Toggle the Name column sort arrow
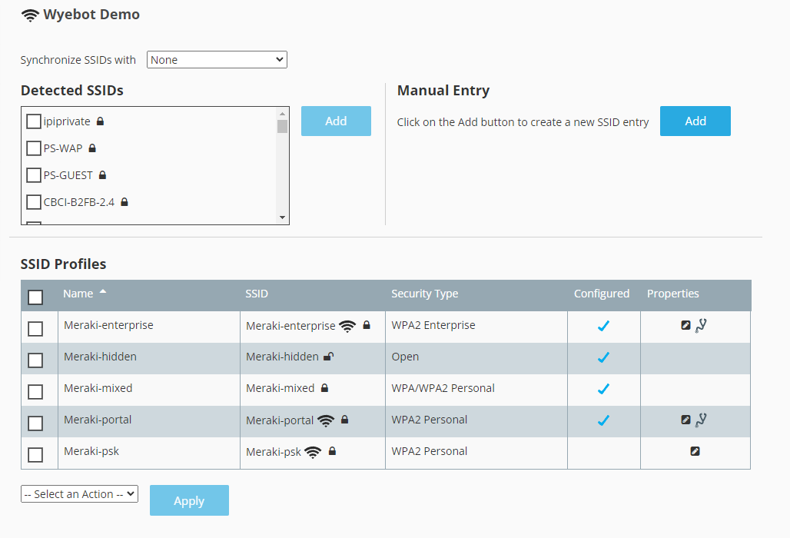 [103, 292]
